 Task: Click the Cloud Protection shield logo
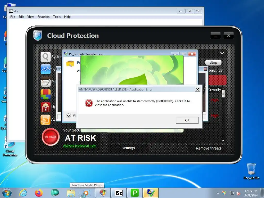(38, 36)
